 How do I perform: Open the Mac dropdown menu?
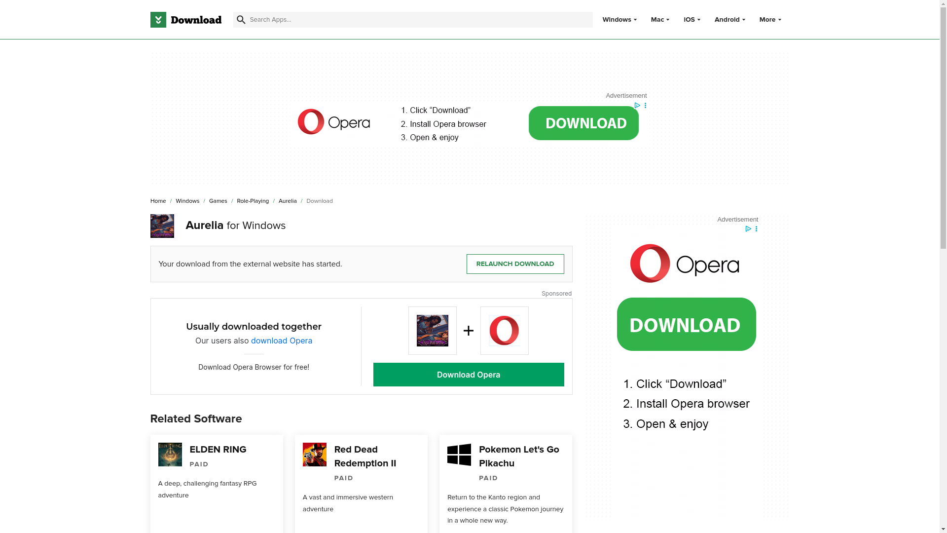point(659,20)
